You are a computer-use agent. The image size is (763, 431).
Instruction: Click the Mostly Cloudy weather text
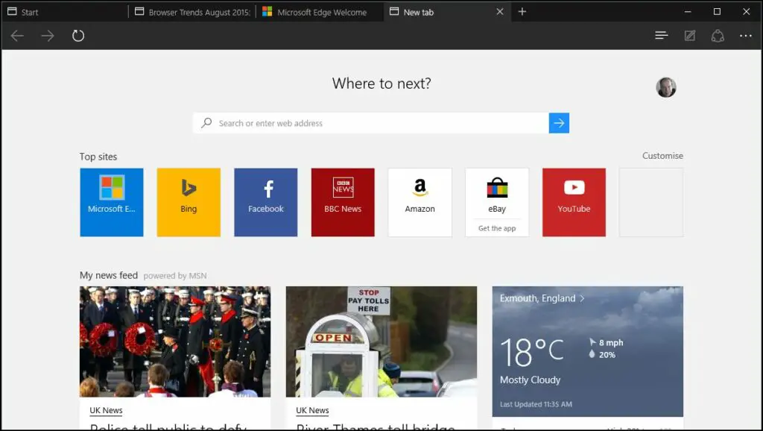point(530,380)
